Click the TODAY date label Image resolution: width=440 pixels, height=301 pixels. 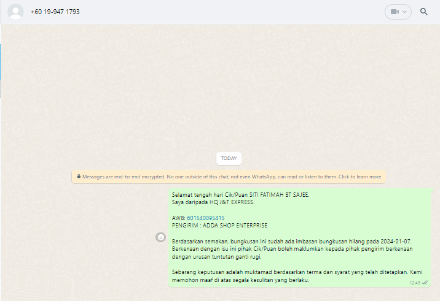(x=229, y=158)
